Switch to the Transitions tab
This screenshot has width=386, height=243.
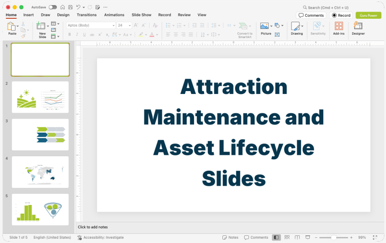tap(87, 15)
